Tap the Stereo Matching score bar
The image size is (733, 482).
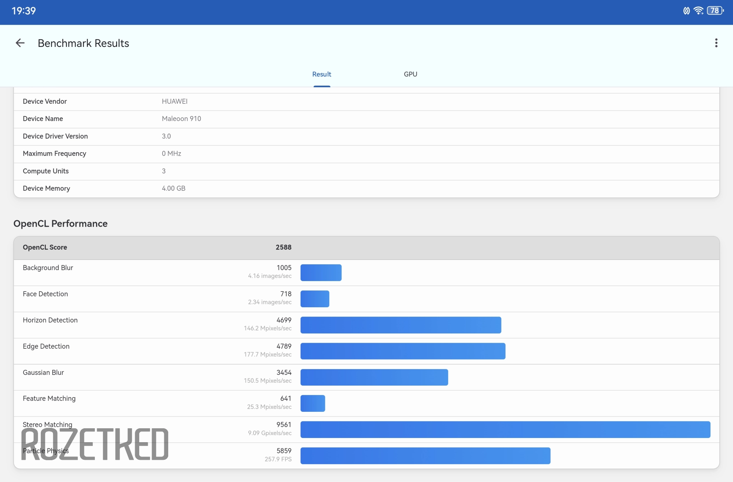(x=505, y=429)
